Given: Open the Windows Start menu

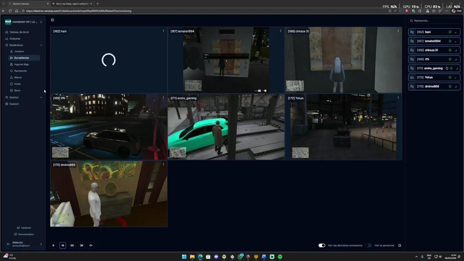Looking at the screenshot, I should pos(184,257).
